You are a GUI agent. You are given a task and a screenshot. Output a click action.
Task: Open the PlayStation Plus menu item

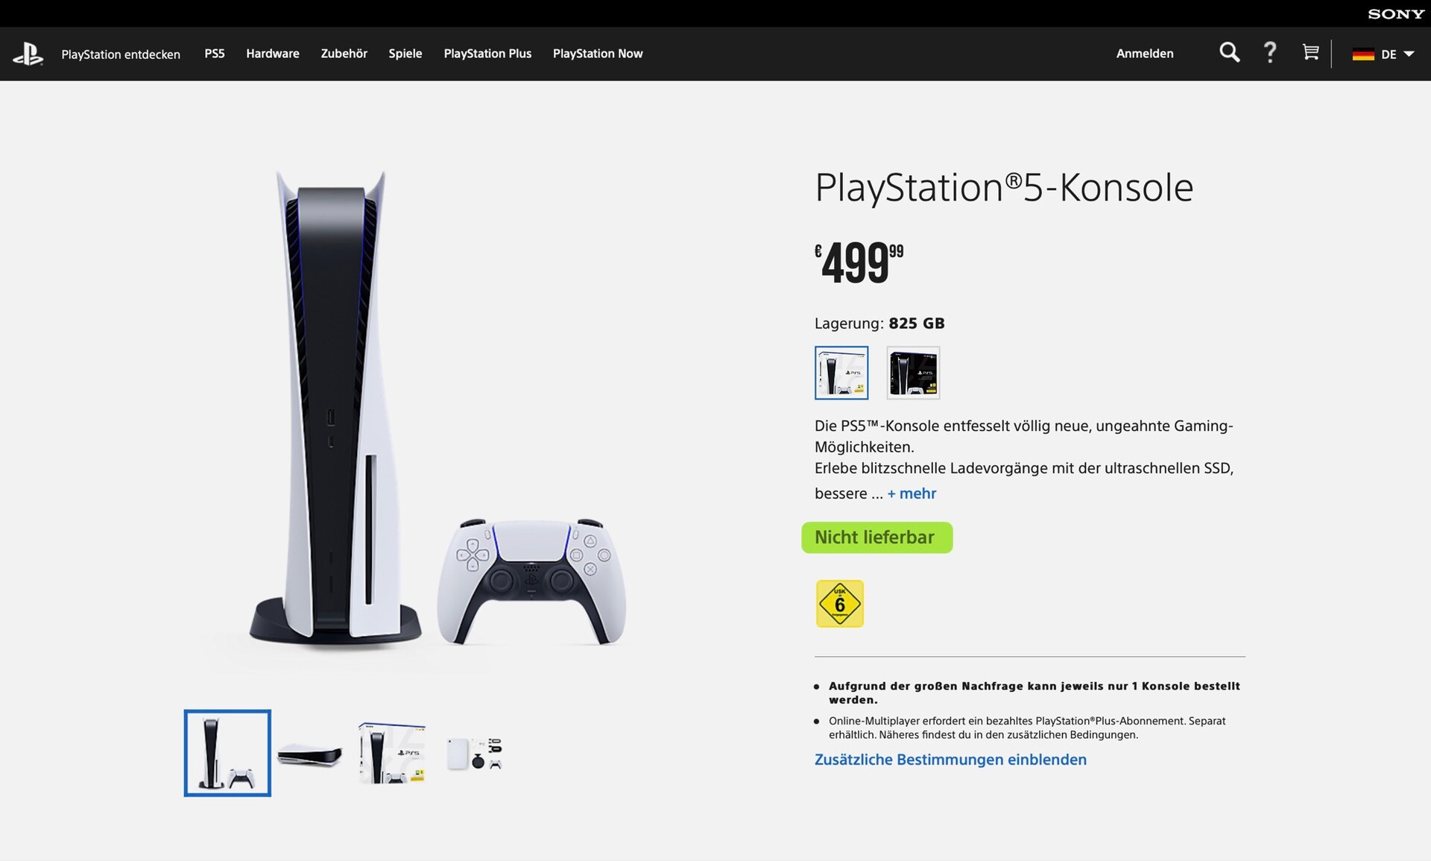point(487,54)
